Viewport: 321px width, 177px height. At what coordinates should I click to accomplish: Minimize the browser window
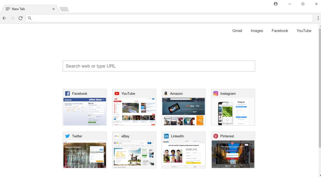click(290, 4)
